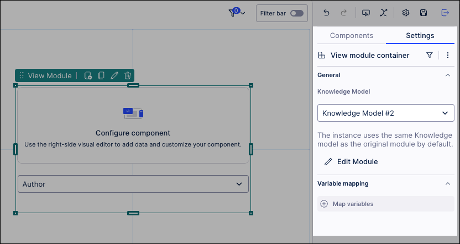This screenshot has height=244, width=460.
Task: Delete View Module with the trash icon
Action: [128, 75]
